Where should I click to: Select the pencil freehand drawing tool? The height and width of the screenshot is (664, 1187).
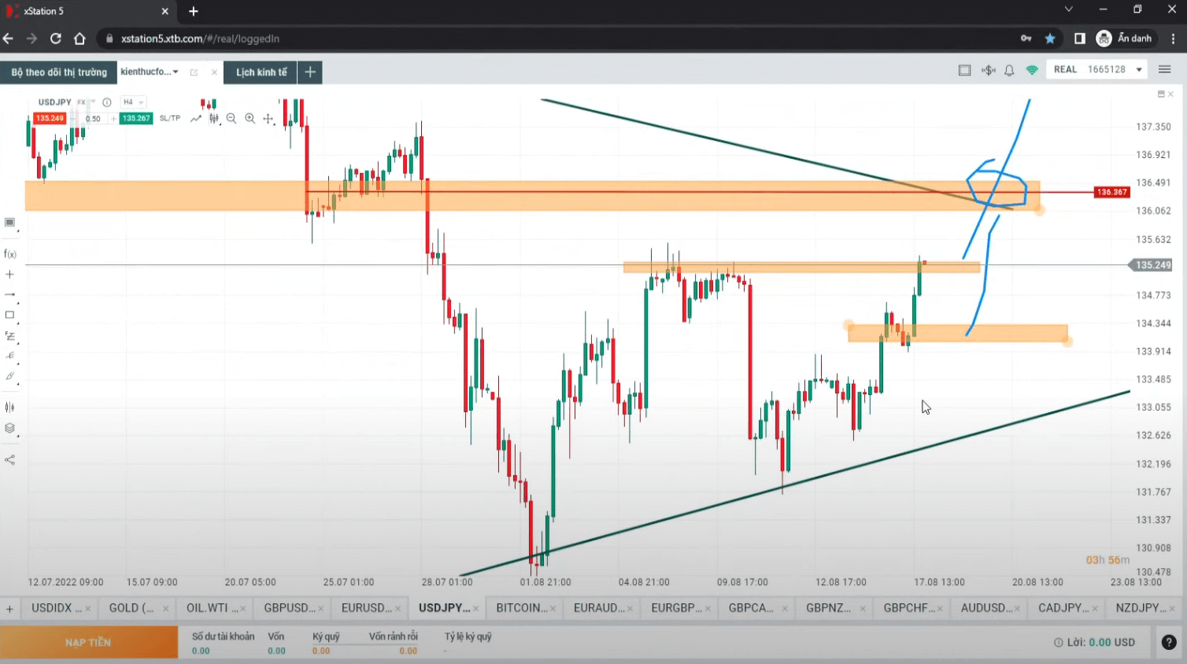[9, 376]
